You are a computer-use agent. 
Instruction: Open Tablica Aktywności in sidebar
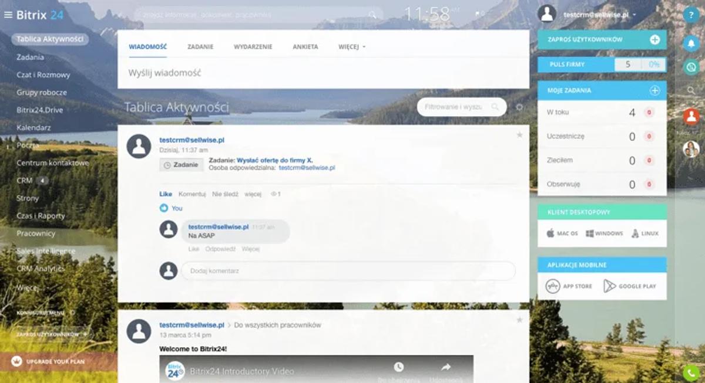point(50,39)
